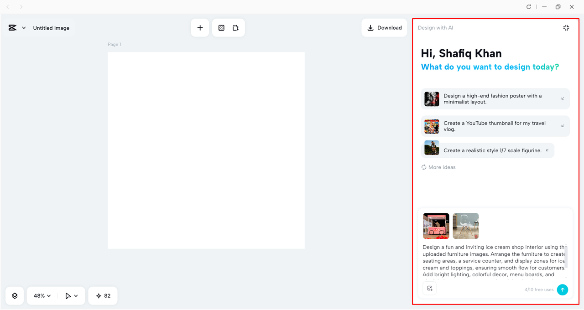The height and width of the screenshot is (310, 584).
Task: Open the layers panel icon
Action: pyautogui.click(x=15, y=296)
